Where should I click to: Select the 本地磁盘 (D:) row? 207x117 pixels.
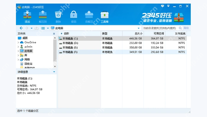(x=122, y=43)
